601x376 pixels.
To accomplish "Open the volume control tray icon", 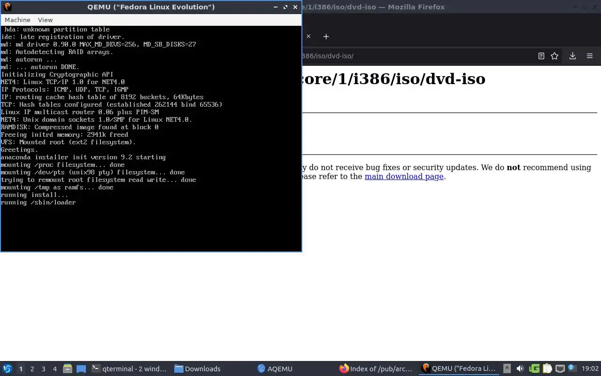I will click(520, 369).
